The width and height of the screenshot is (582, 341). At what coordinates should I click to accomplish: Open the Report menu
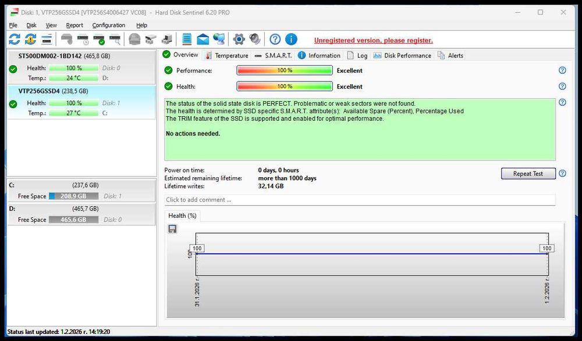click(x=74, y=25)
